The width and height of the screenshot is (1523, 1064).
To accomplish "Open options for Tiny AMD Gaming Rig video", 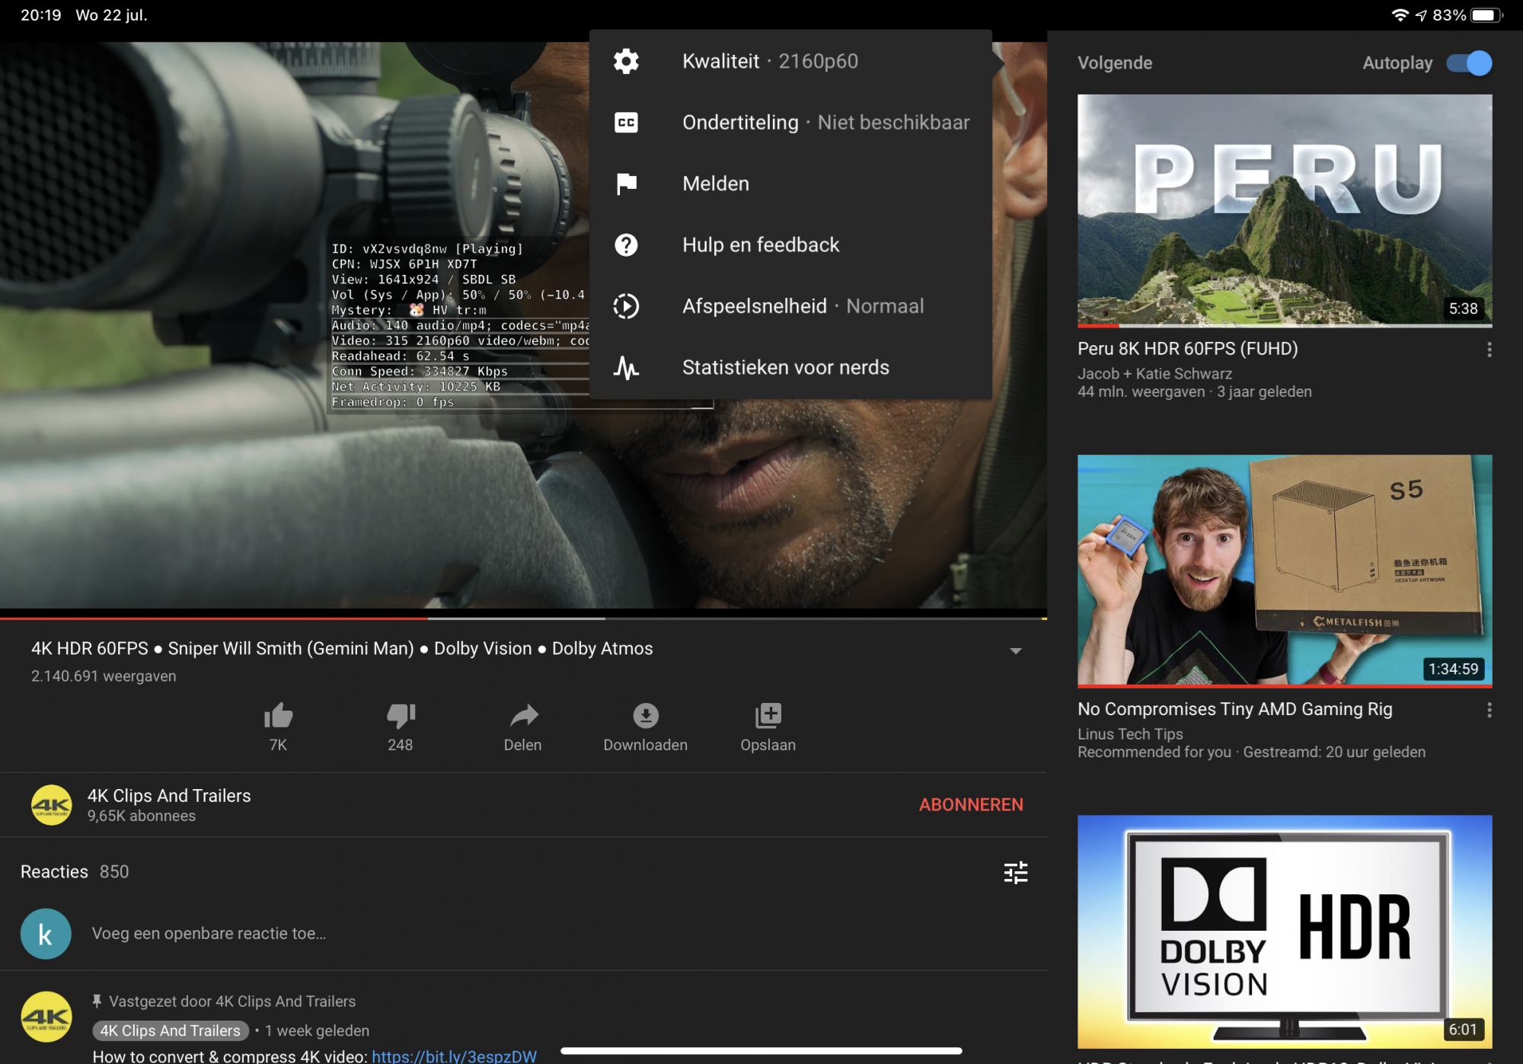I will [x=1489, y=710].
